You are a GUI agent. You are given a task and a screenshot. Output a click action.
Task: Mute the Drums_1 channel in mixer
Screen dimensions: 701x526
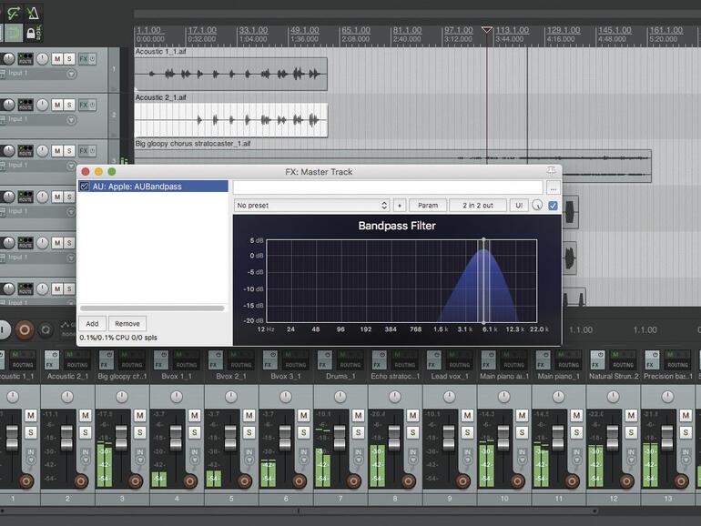(359, 416)
